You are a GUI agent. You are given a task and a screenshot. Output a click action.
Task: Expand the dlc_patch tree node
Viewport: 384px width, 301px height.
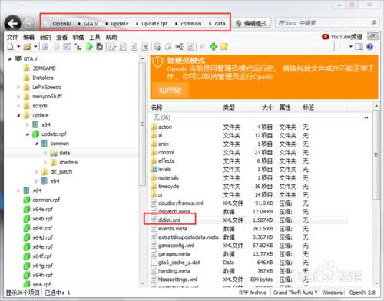pyautogui.click(x=36, y=172)
